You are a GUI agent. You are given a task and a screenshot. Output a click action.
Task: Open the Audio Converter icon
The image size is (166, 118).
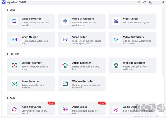pos(14,109)
